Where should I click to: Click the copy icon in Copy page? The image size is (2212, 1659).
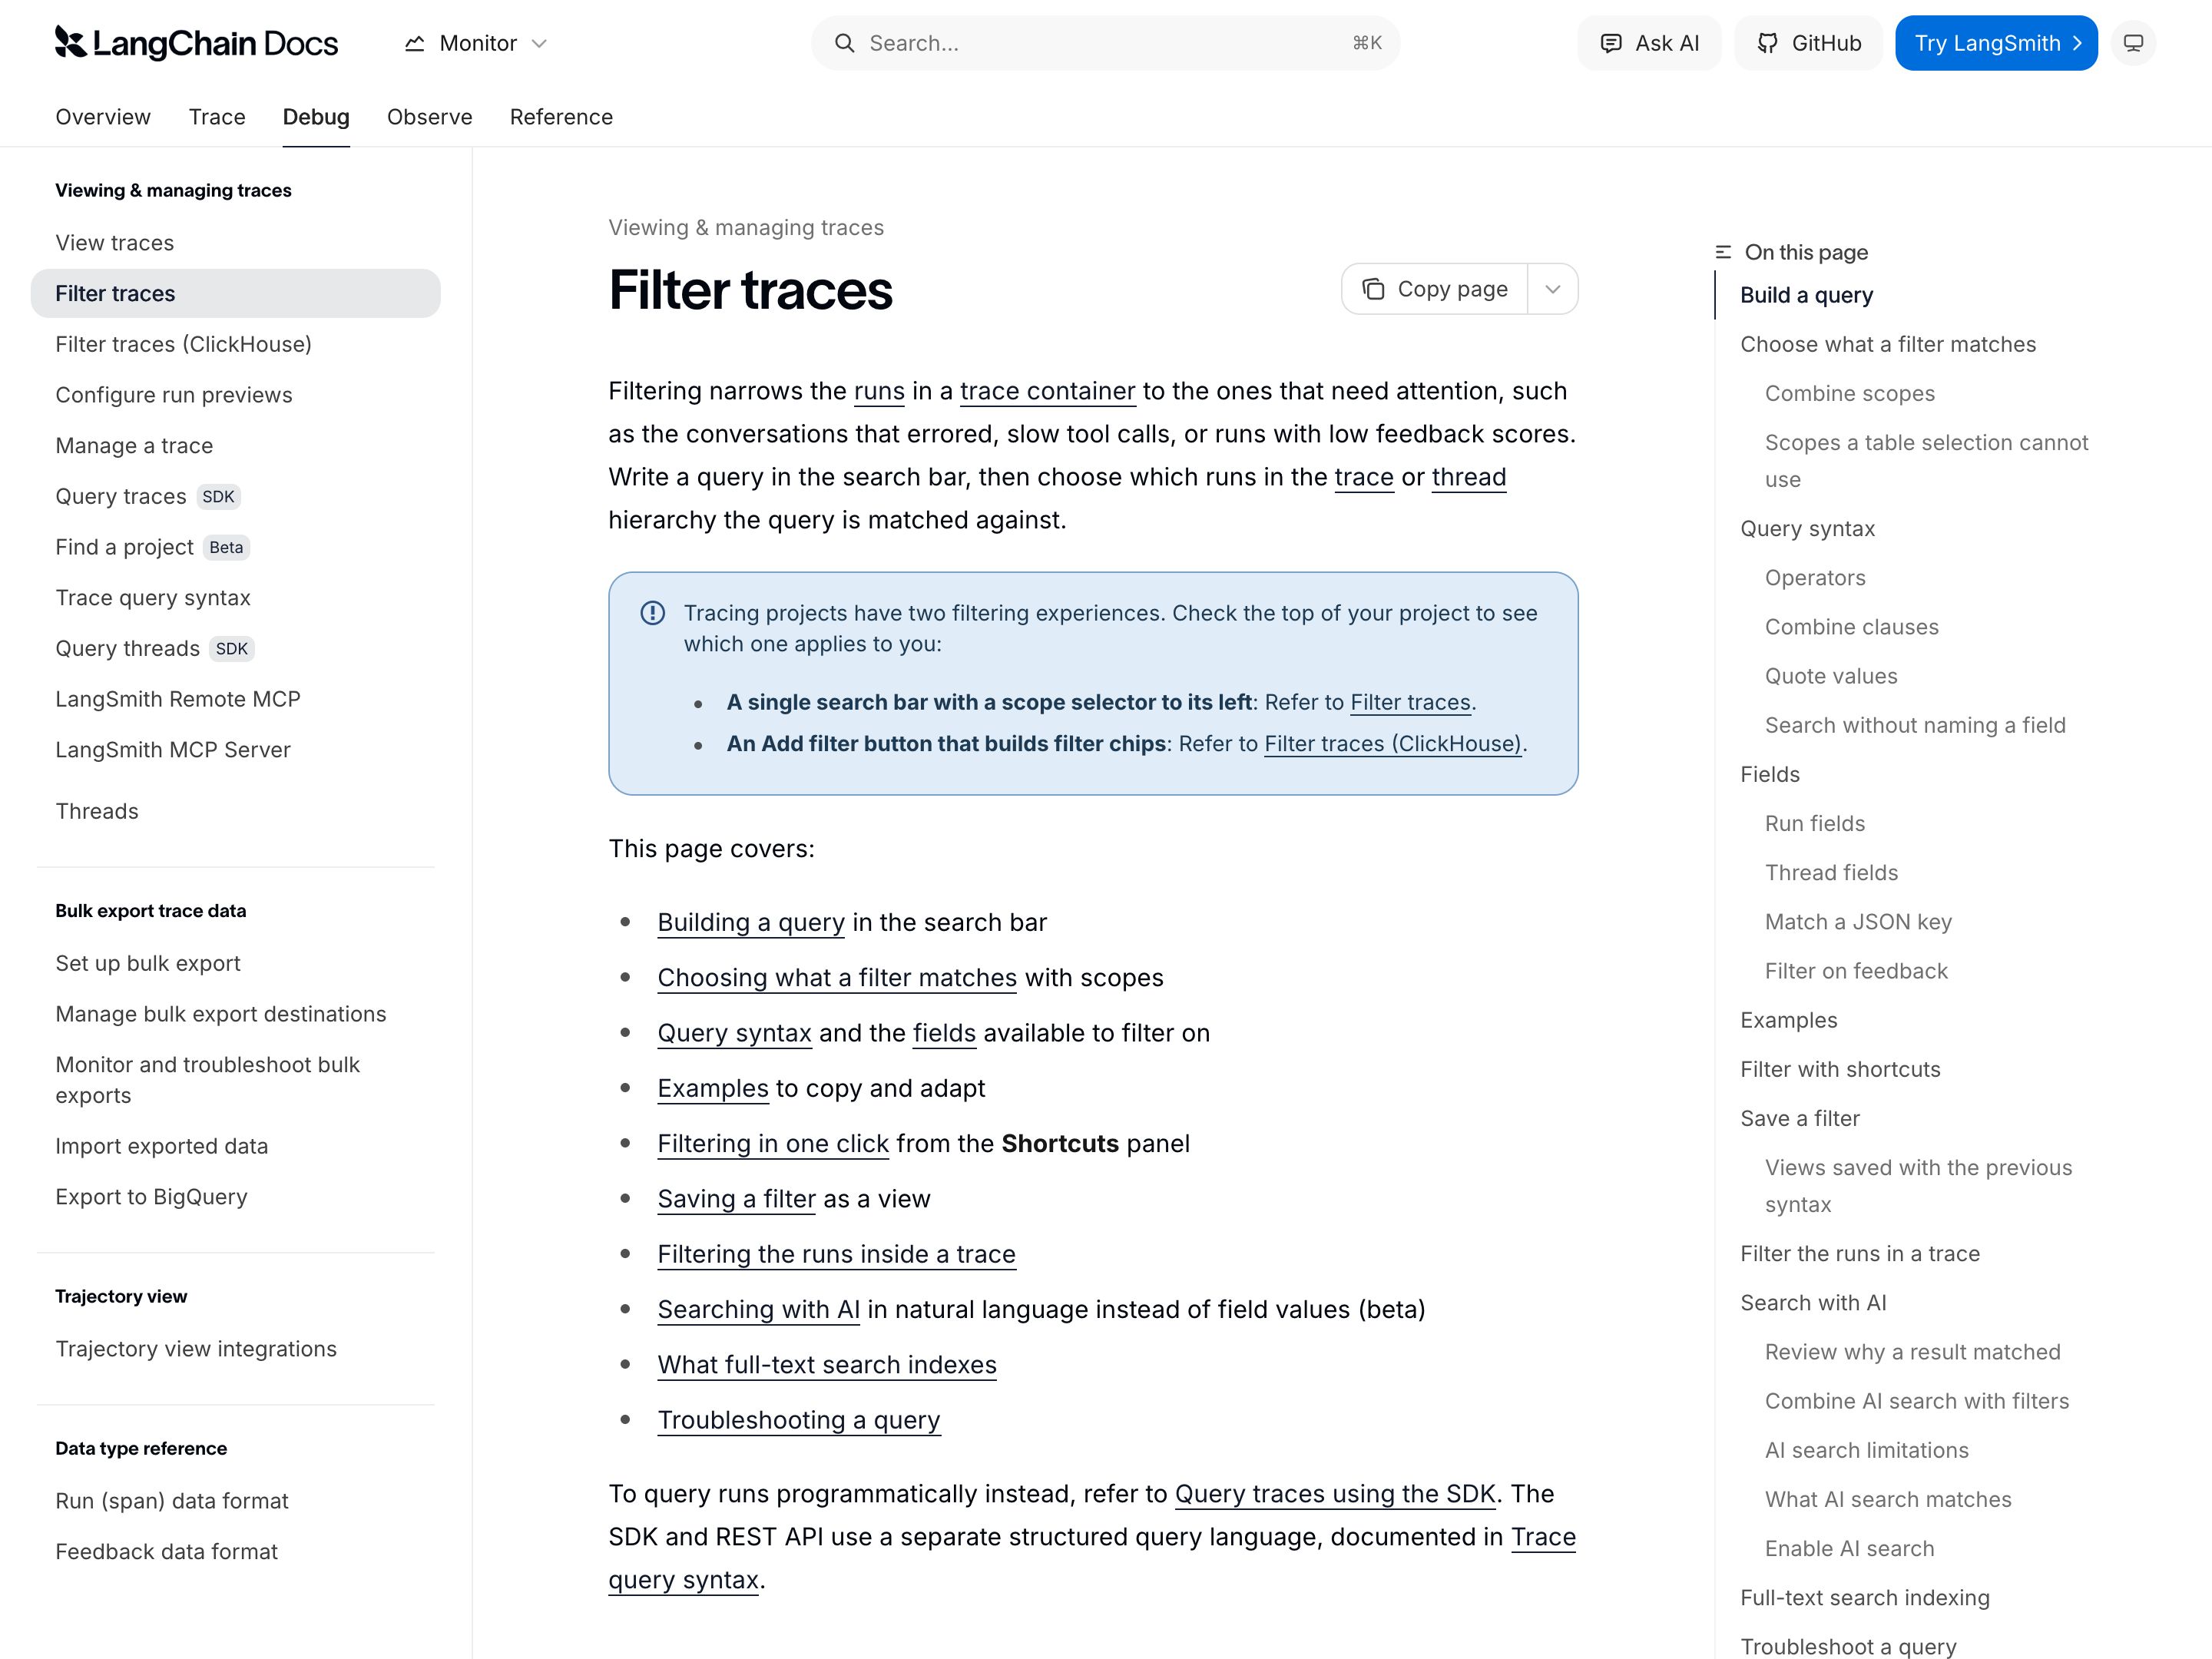(1373, 289)
